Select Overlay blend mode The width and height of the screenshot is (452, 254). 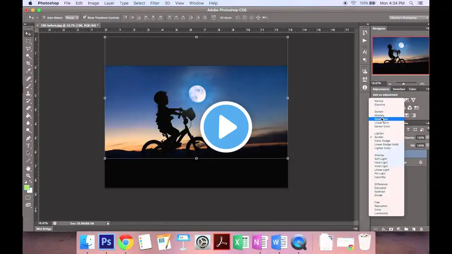[379, 155]
